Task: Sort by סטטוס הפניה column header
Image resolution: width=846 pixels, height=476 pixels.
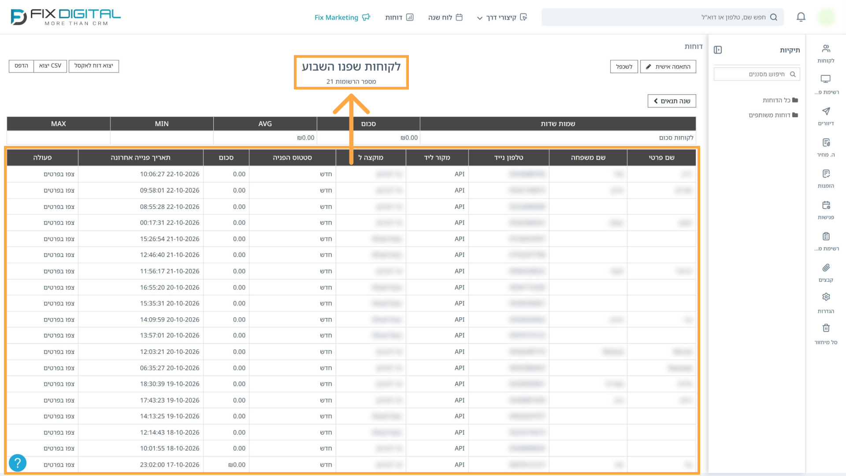Action: click(x=292, y=157)
